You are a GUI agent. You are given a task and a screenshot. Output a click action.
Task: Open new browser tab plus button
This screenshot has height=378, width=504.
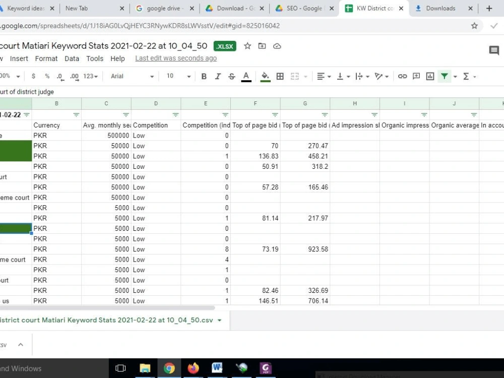[x=489, y=9]
